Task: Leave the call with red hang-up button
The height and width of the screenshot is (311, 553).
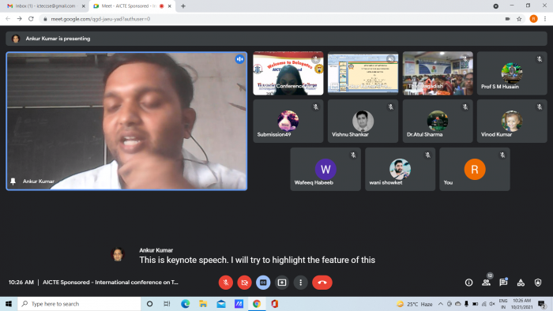Action: coord(322,283)
